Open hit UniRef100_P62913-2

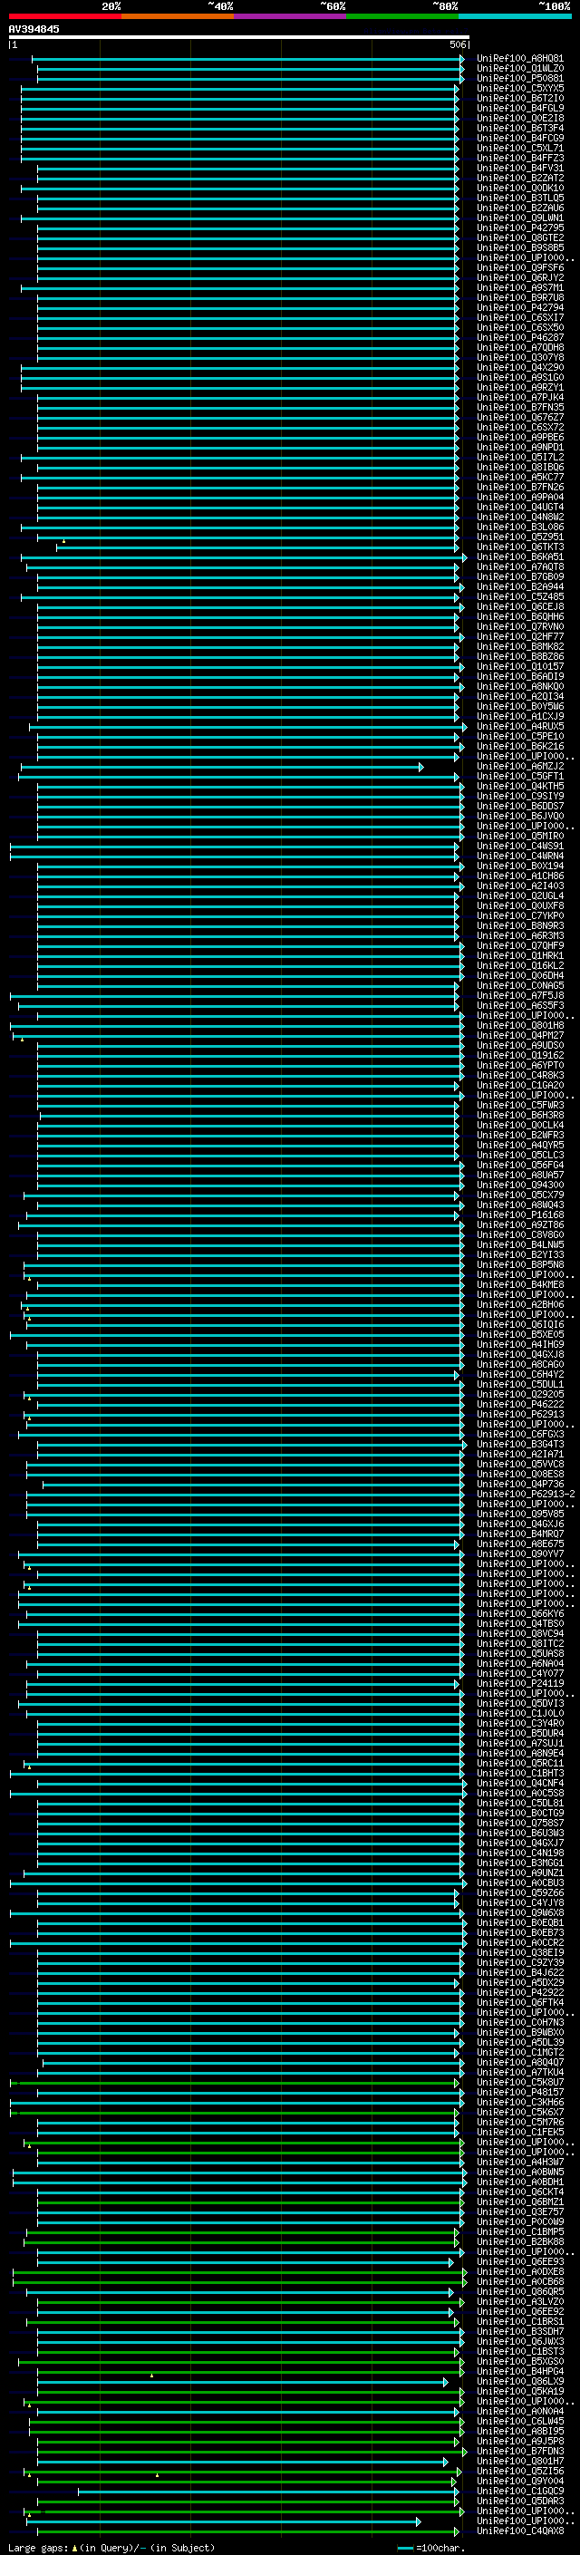[526, 1495]
